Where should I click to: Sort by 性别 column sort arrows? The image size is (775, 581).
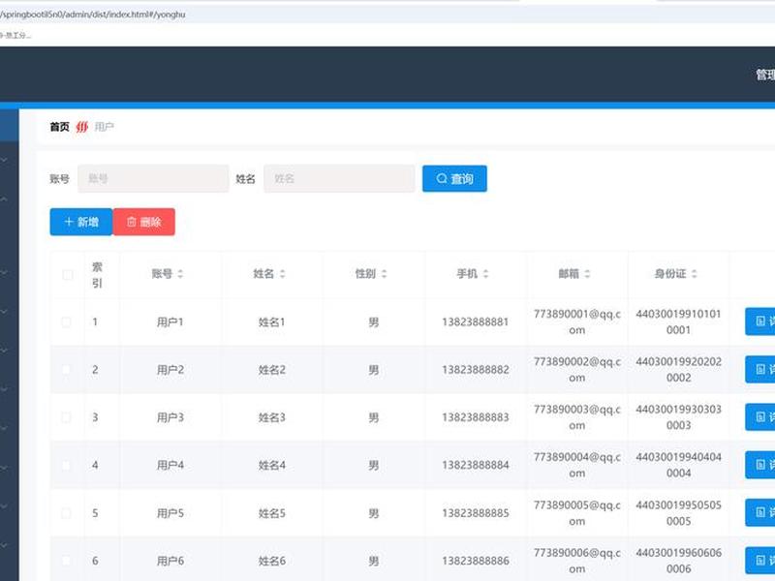[x=384, y=274]
